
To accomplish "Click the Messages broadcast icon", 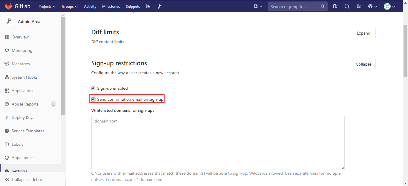I will coord(7,64).
